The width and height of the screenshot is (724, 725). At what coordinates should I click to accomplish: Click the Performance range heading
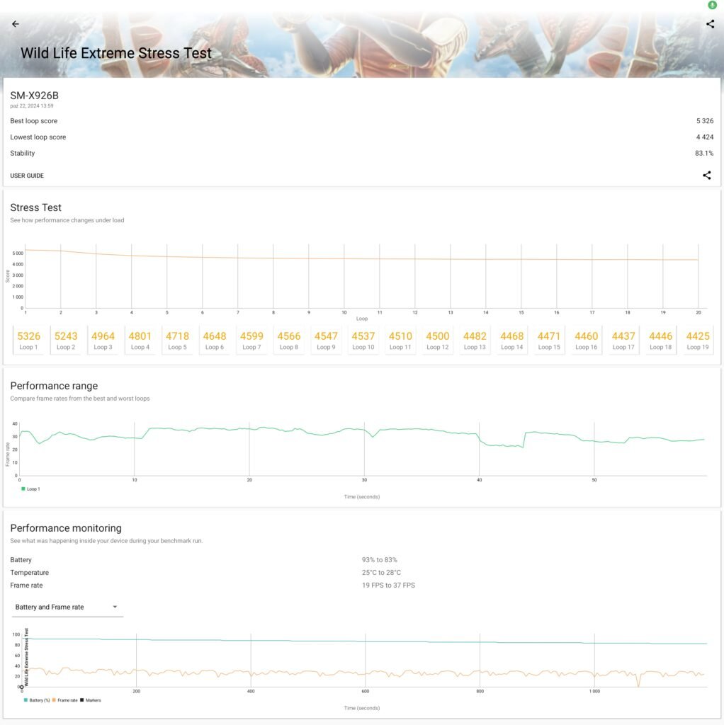pyautogui.click(x=54, y=386)
